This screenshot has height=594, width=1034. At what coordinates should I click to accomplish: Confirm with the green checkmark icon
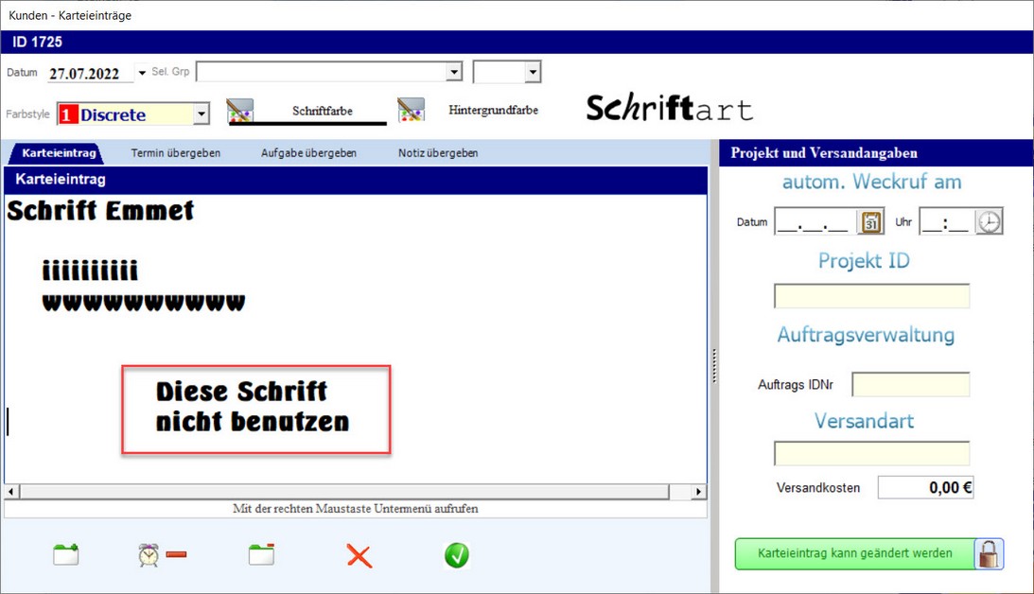pos(457,555)
